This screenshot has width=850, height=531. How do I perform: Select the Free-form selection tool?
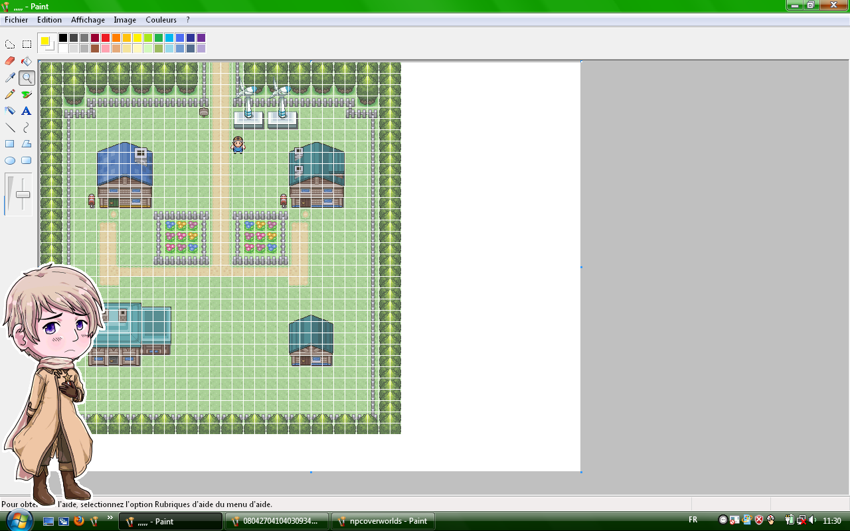[x=10, y=44]
